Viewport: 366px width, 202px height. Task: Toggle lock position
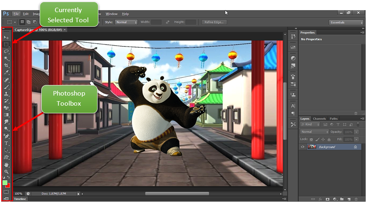point(323,140)
